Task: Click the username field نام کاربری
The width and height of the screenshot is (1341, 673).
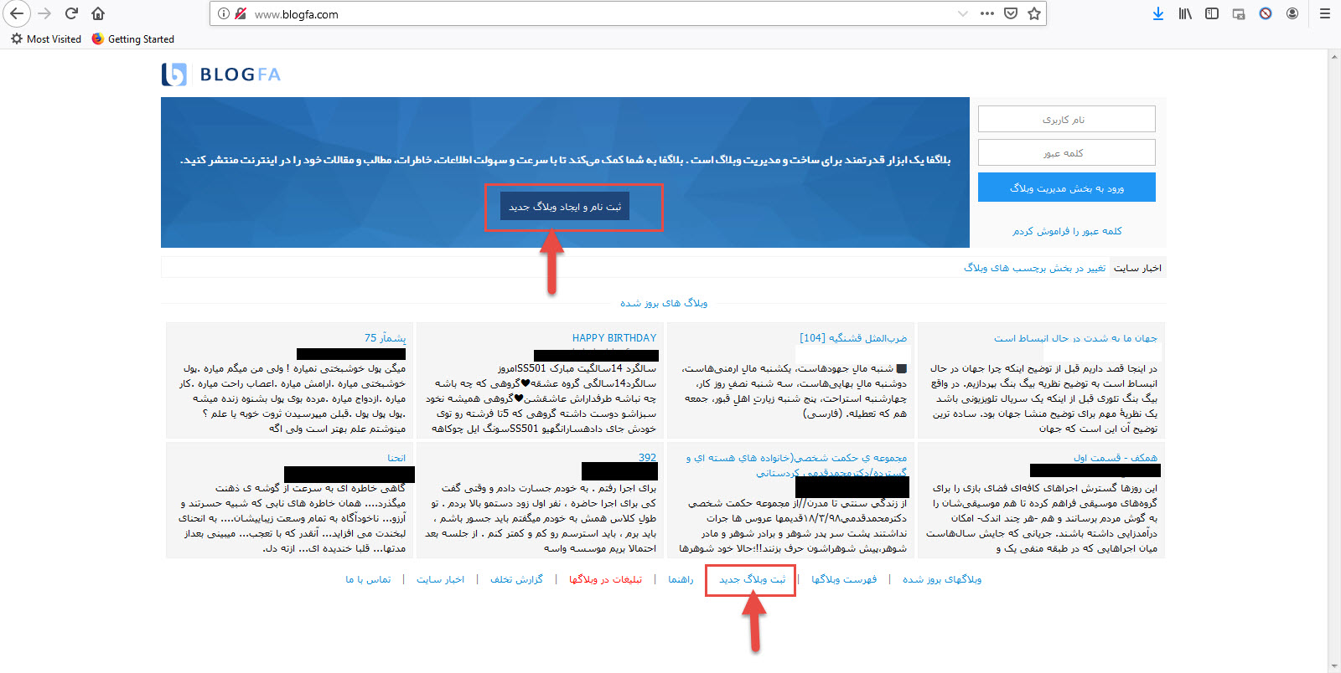Action: [1066, 119]
